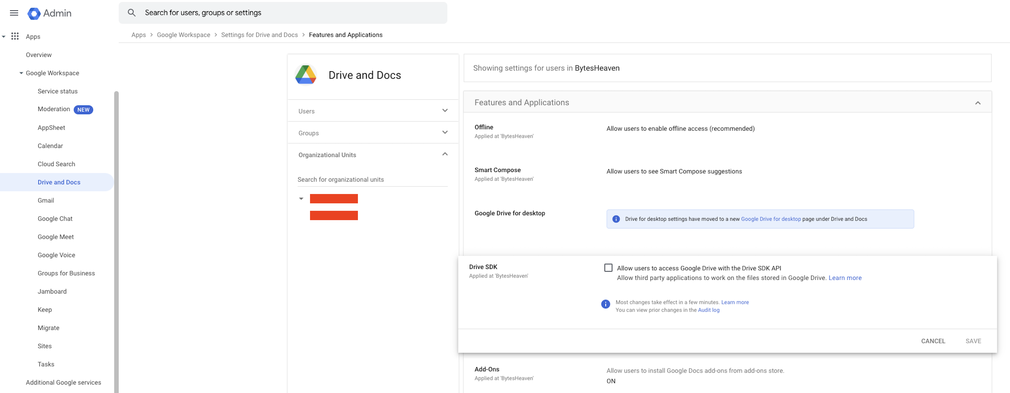
Task: Click the sidebar vertical scrollbar
Action: [x=116, y=241]
